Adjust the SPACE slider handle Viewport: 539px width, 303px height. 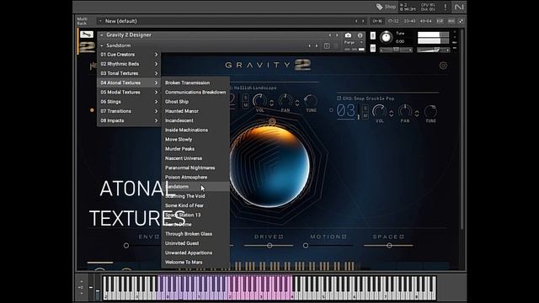tap(389, 246)
